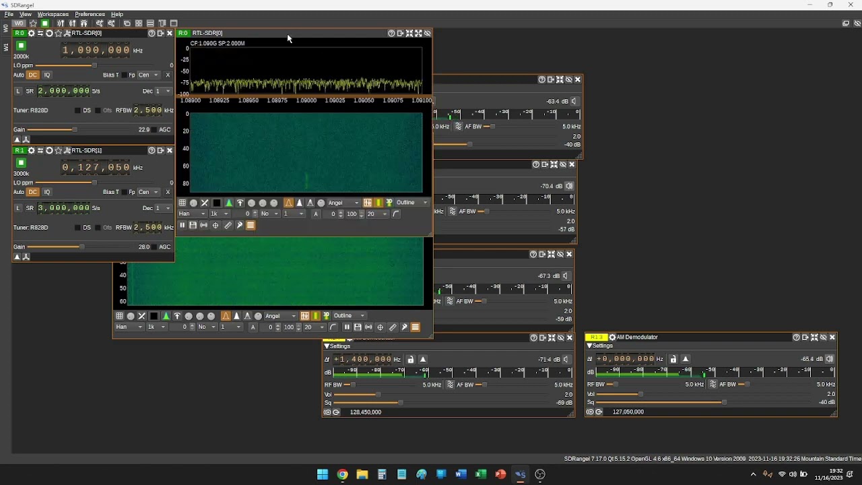Open the Help menu
The height and width of the screenshot is (485, 862).
click(117, 14)
